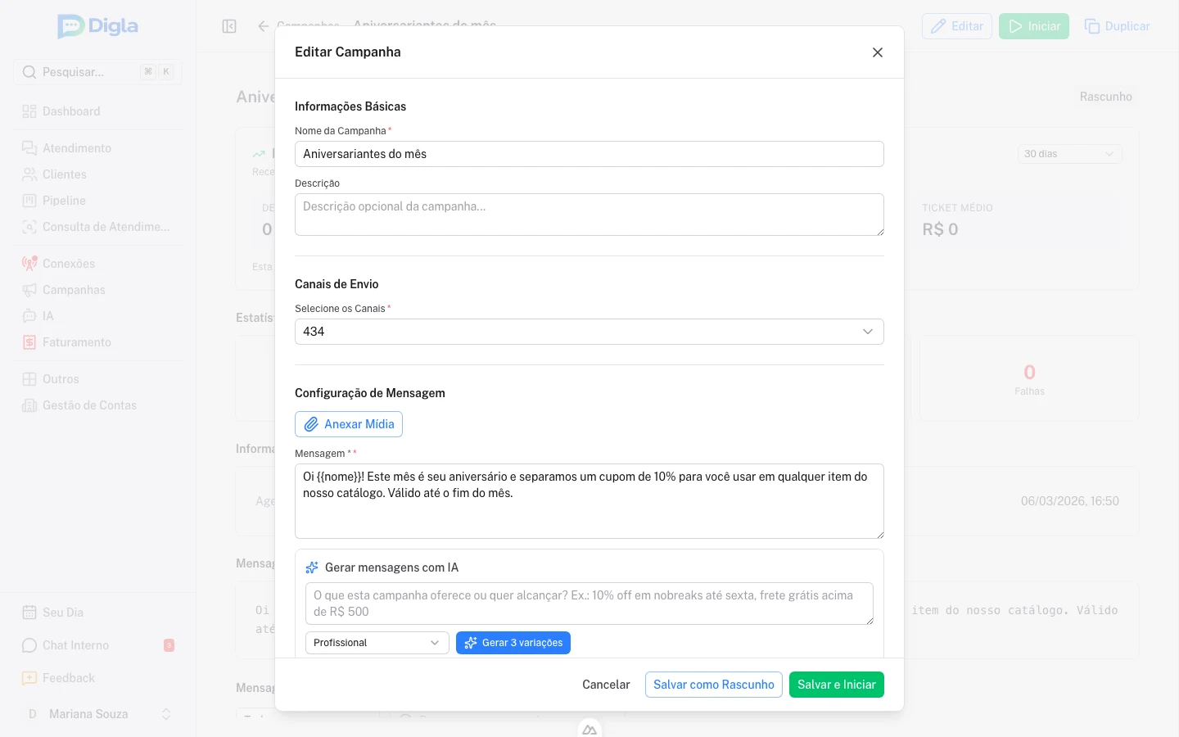Screen dimensions: 1179x737
Task: Click the Feedback icon in sidebar
Action: 29,678
